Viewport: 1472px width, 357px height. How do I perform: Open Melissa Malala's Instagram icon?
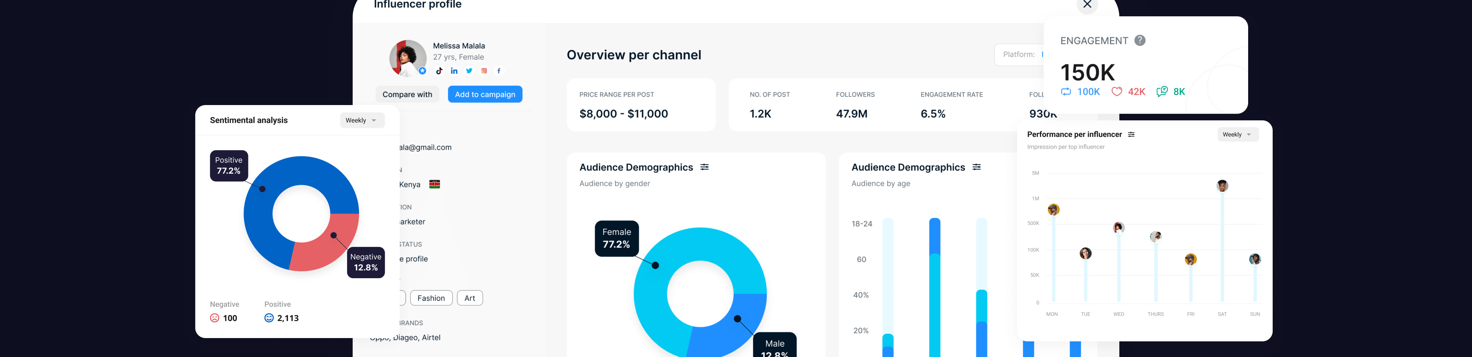coord(484,71)
